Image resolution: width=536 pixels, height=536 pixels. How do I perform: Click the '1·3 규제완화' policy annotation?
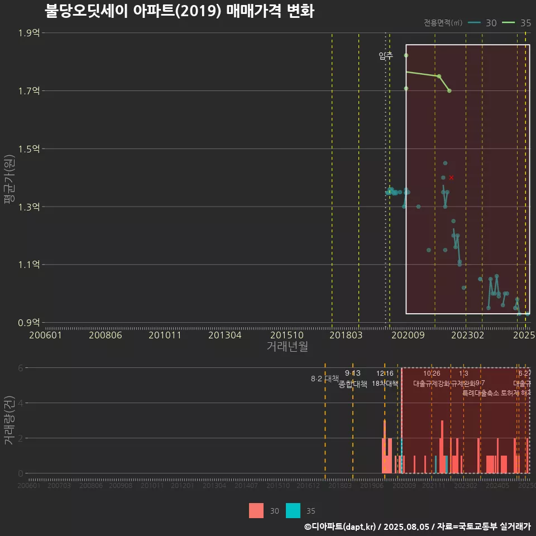pos(463,379)
